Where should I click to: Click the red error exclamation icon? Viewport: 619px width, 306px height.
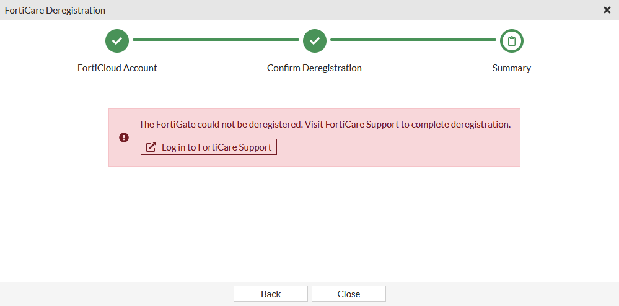(x=124, y=138)
